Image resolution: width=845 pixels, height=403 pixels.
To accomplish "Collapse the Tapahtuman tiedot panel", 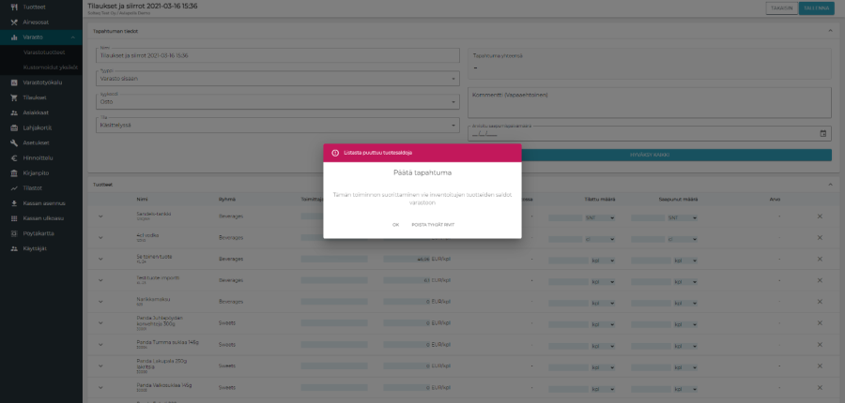I will coord(830,30).
